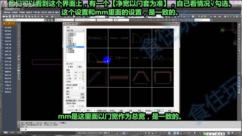This screenshot has width=242, height=136.
Task: Select the folding zigzag door thumbnail
Action: 163,58
